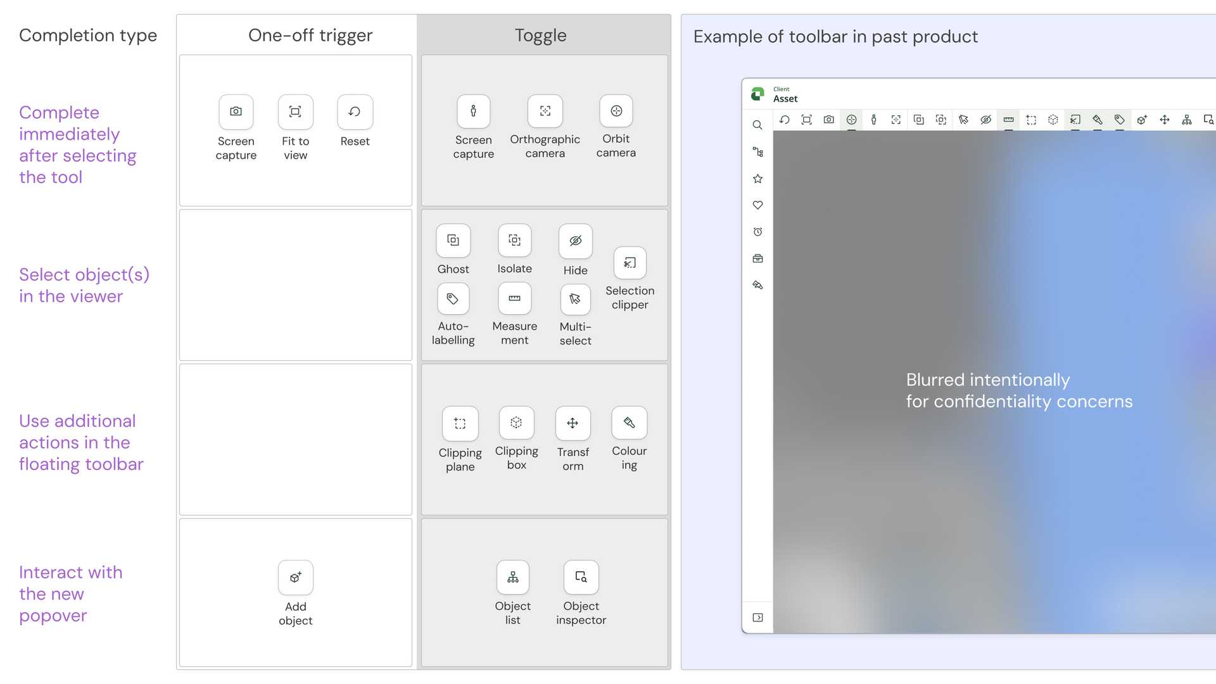Click the toolbox icon in Asset sidebar
Screen dimensions: 1216x684
[x=757, y=258]
